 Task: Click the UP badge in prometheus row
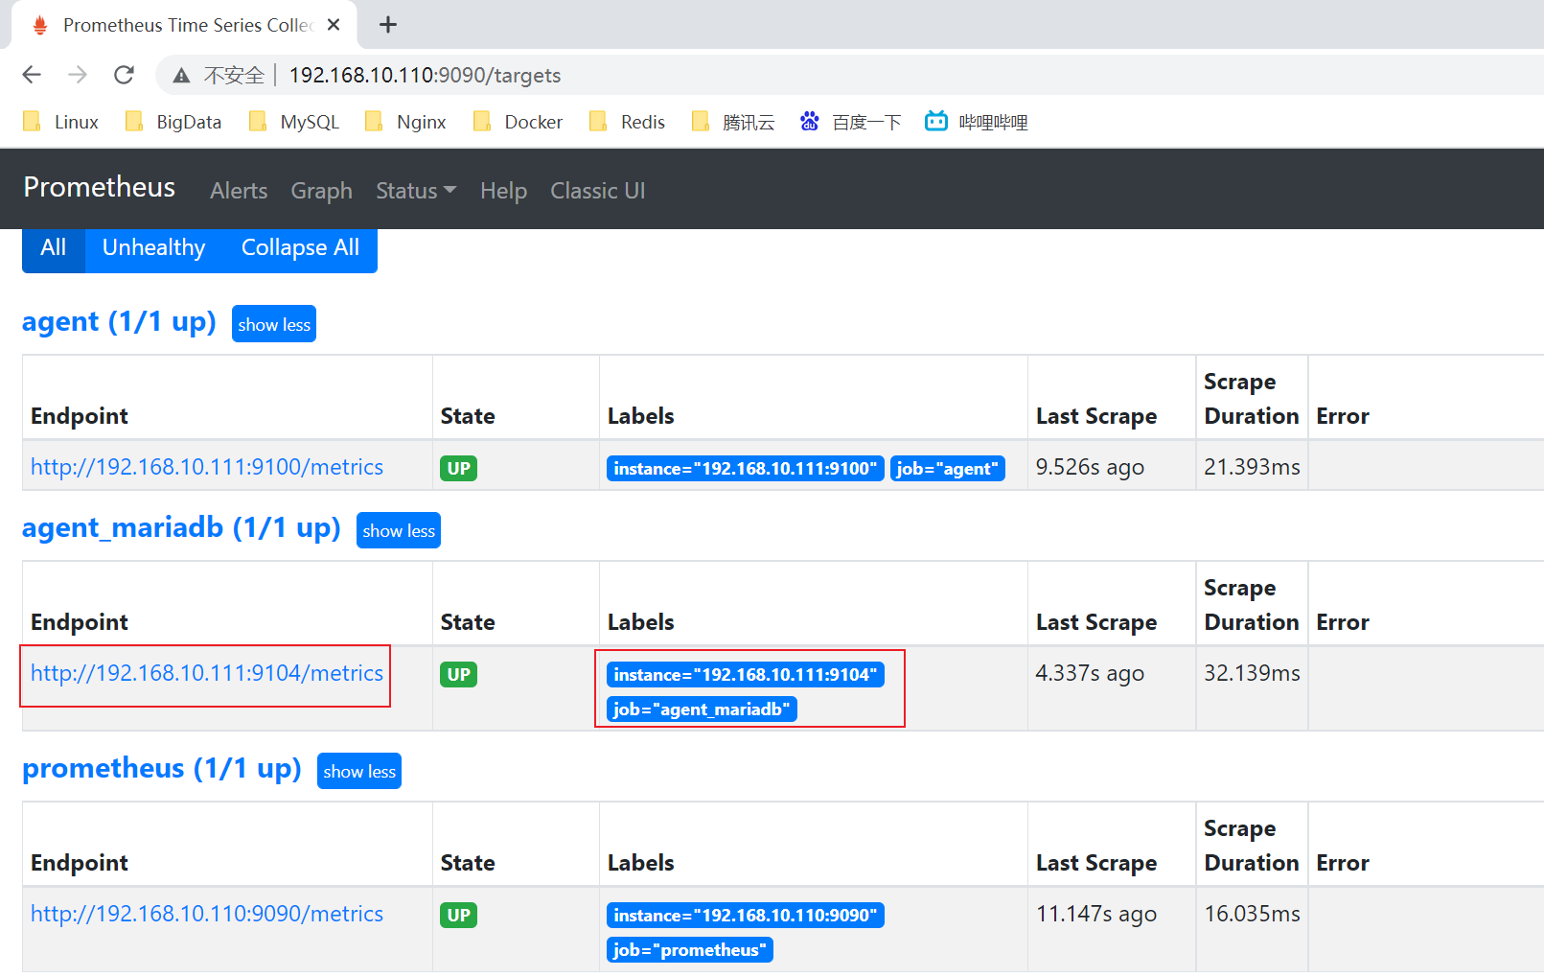point(459,915)
